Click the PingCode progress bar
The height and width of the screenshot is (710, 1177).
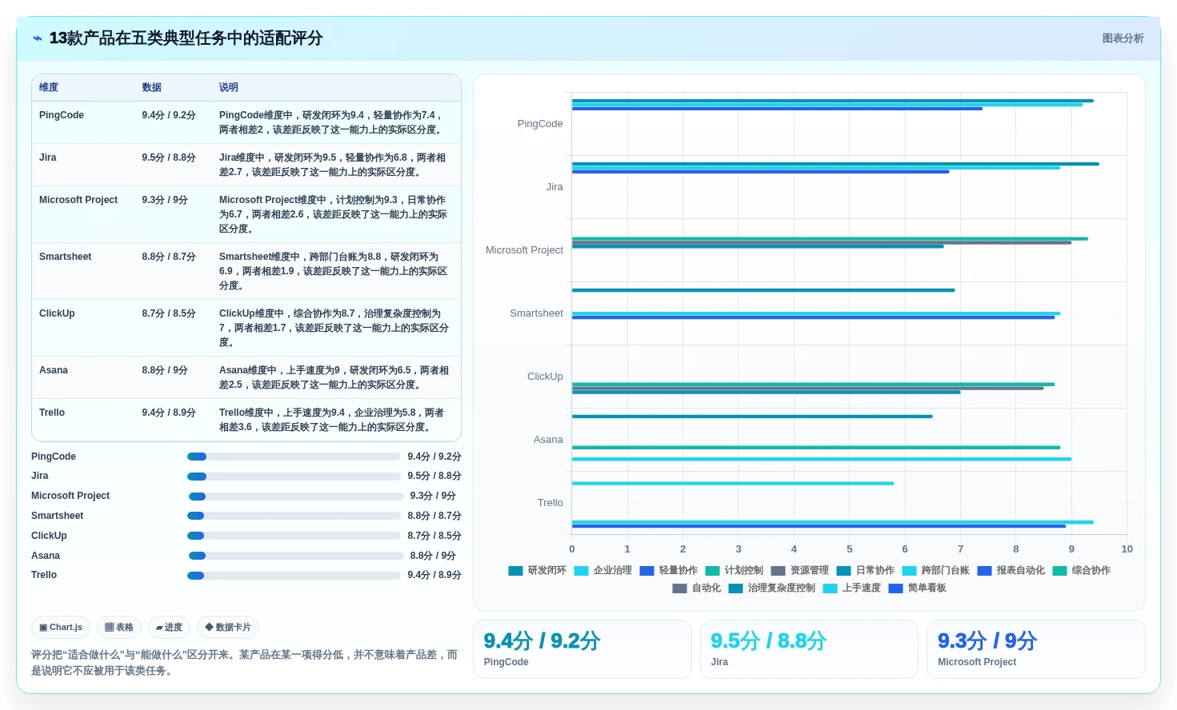click(x=294, y=457)
